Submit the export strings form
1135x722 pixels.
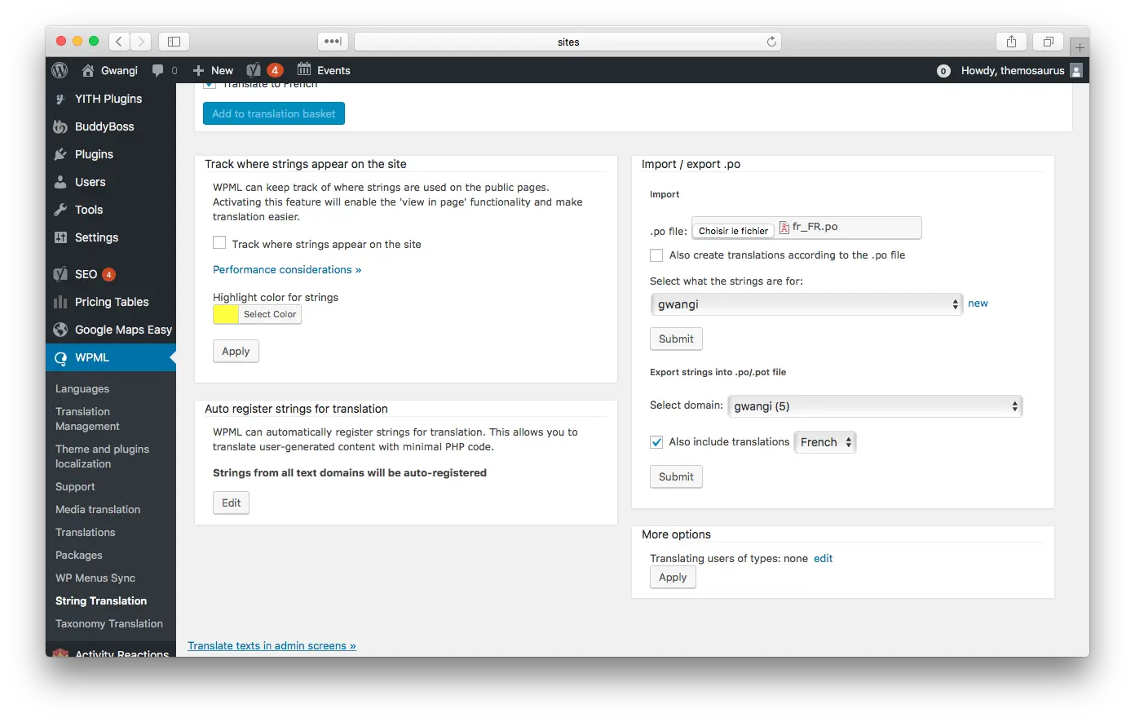[x=676, y=476]
